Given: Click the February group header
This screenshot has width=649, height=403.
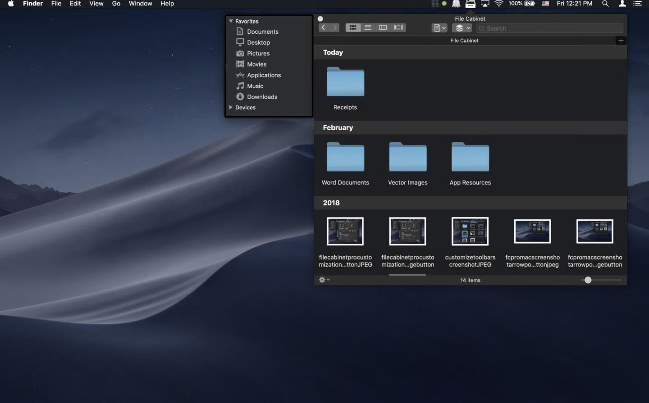Looking at the screenshot, I should tap(471, 127).
